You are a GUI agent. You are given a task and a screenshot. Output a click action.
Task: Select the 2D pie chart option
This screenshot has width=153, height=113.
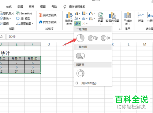(x=80, y=38)
